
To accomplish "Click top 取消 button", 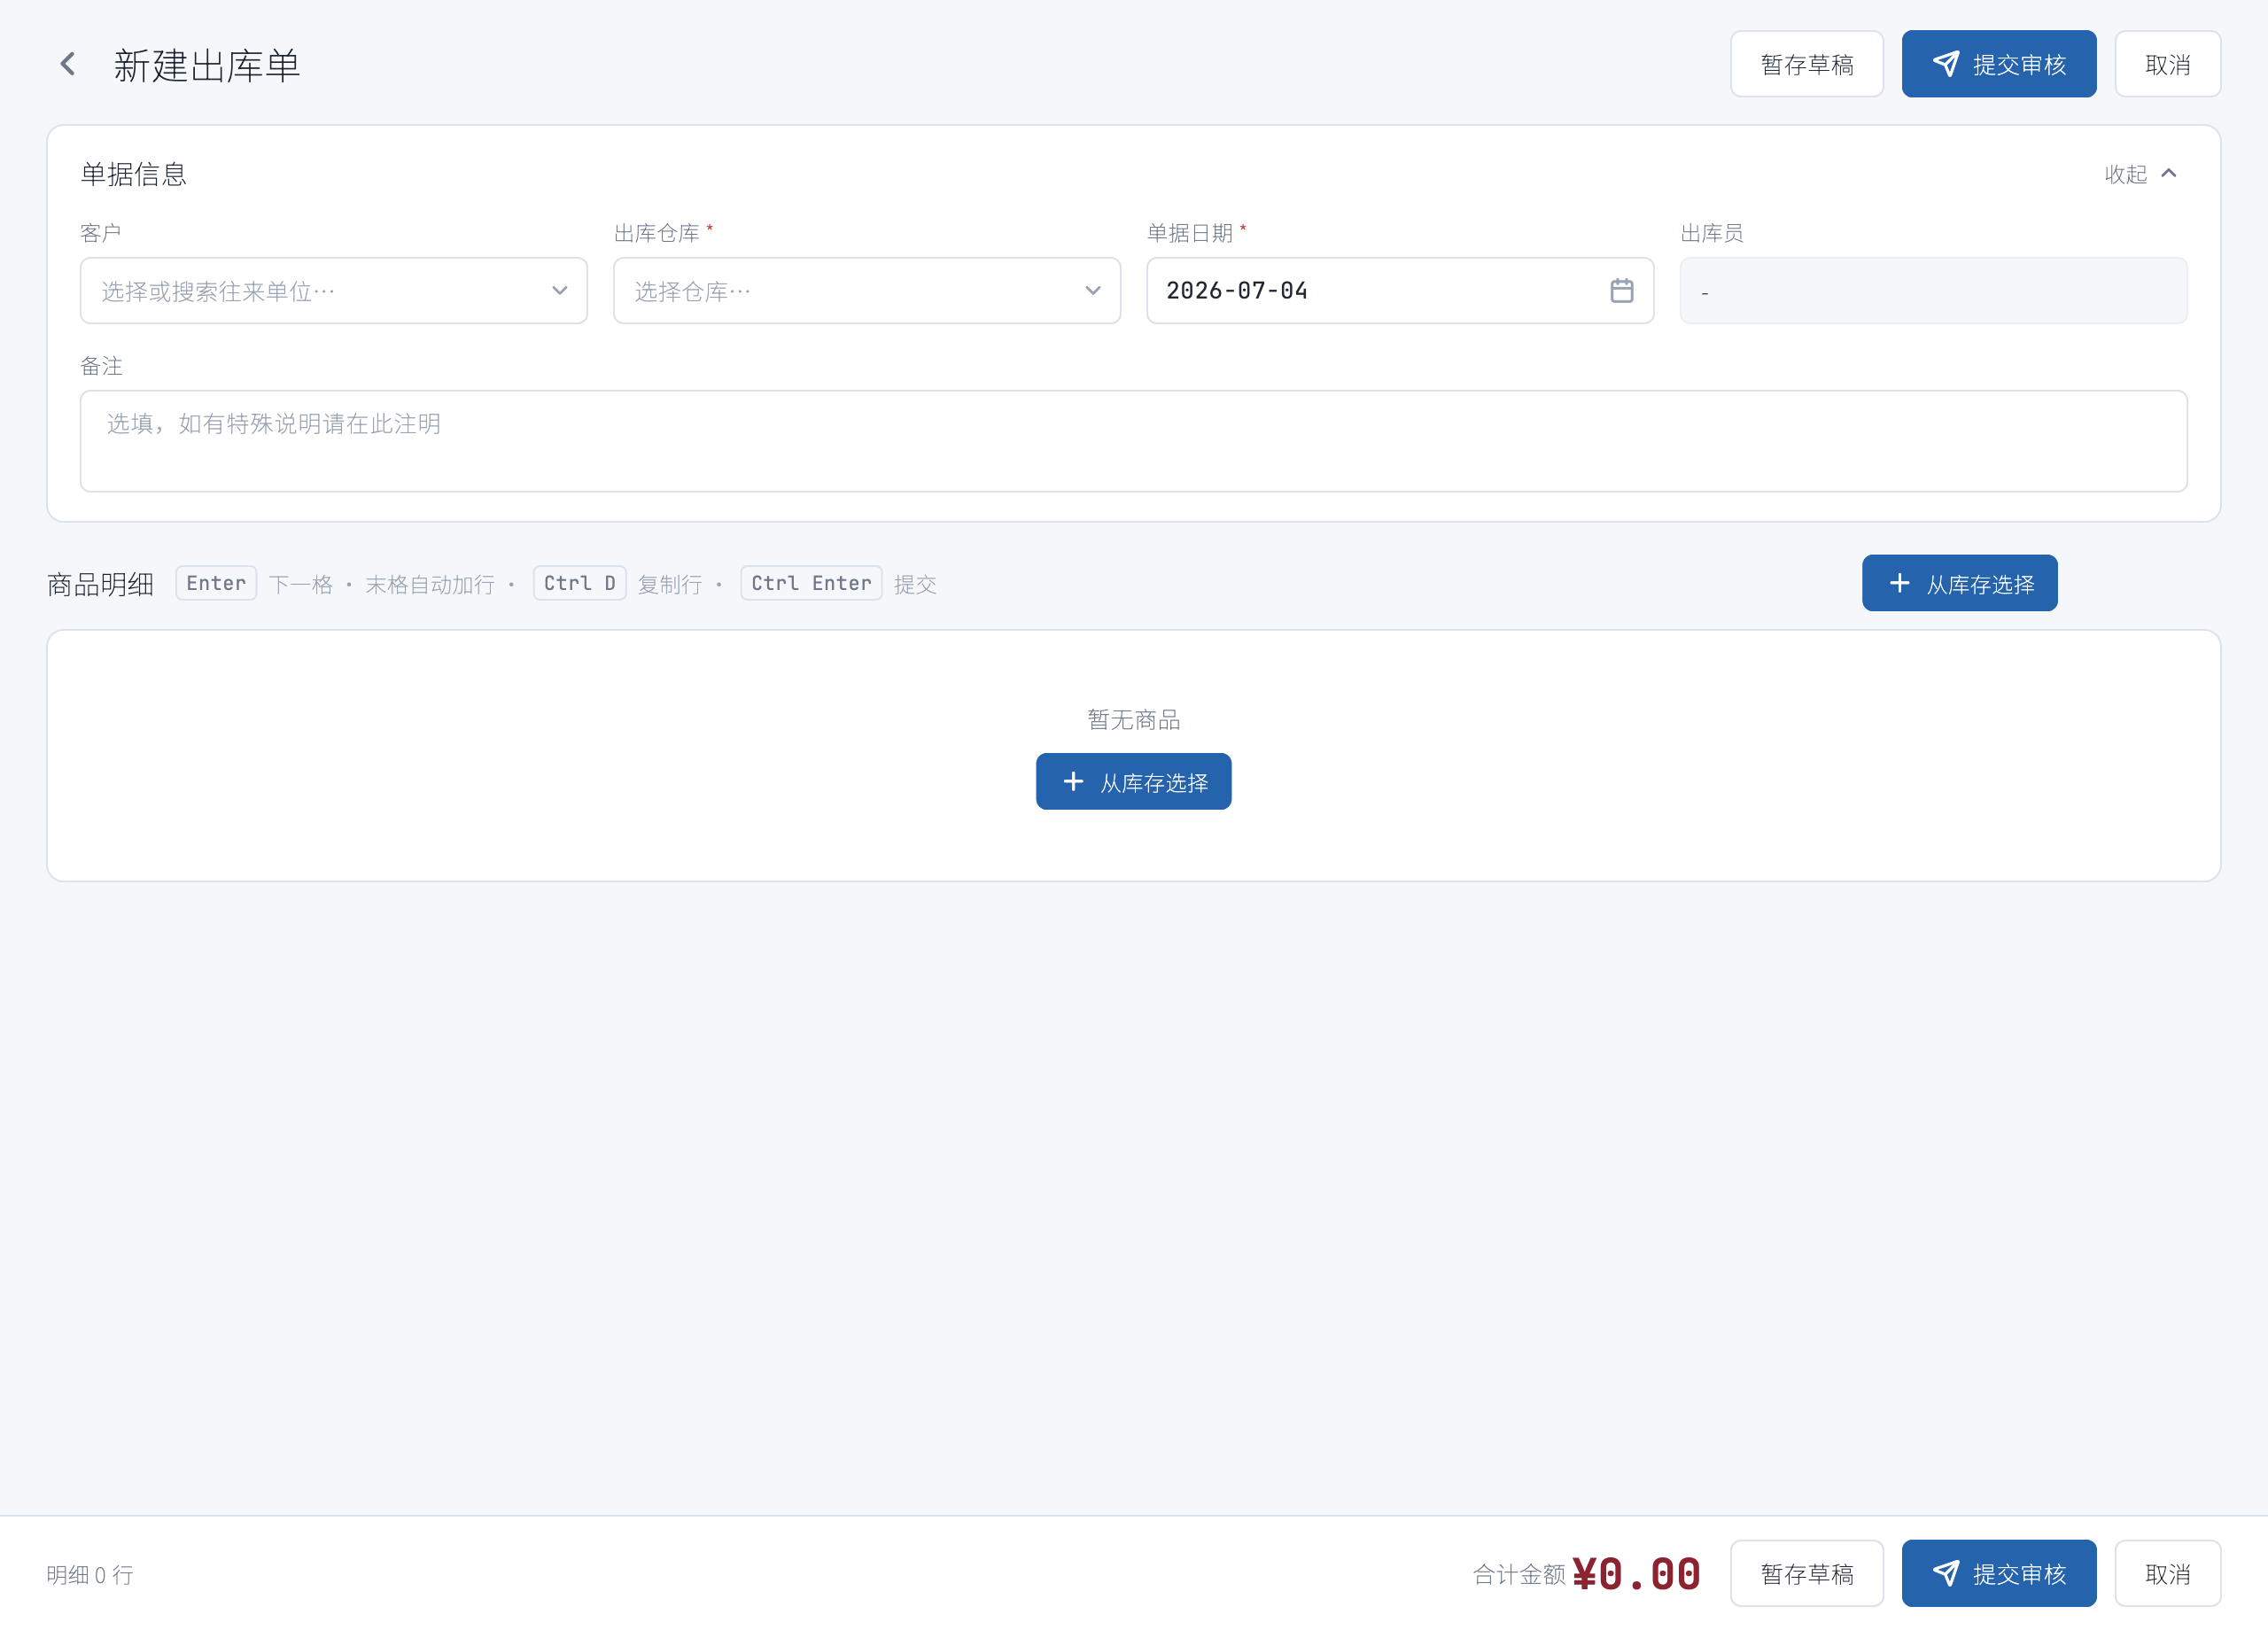I will (x=2167, y=65).
